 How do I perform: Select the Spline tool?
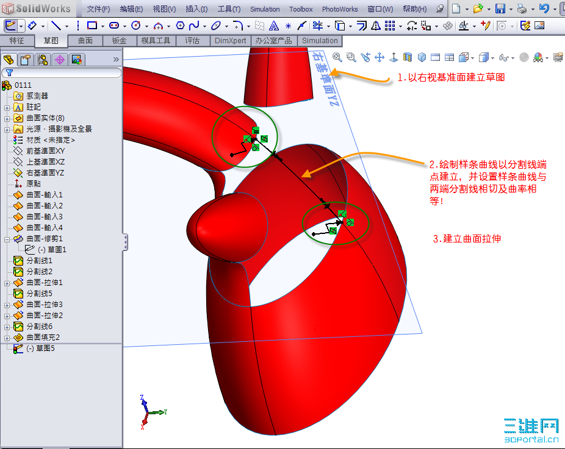194,26
